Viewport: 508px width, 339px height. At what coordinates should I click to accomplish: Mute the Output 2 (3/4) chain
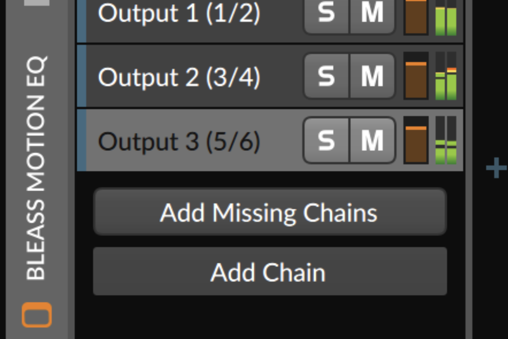(372, 76)
